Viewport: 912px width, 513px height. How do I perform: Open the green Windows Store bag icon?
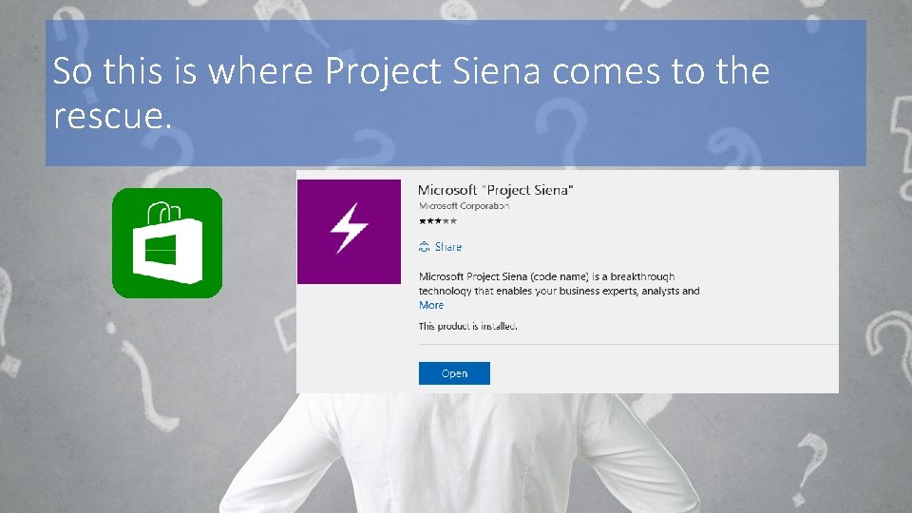click(167, 243)
